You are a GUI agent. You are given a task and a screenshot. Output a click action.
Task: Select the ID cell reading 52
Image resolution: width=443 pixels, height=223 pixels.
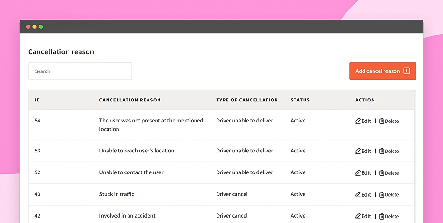tap(37, 172)
